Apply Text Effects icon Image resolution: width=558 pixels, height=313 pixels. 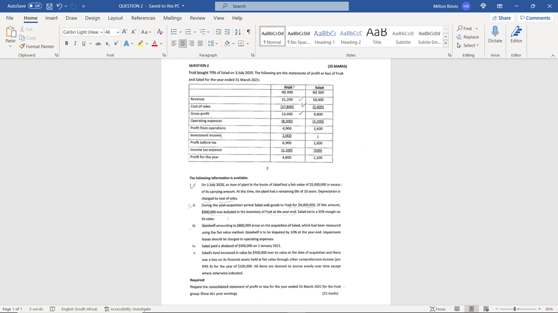click(126, 43)
